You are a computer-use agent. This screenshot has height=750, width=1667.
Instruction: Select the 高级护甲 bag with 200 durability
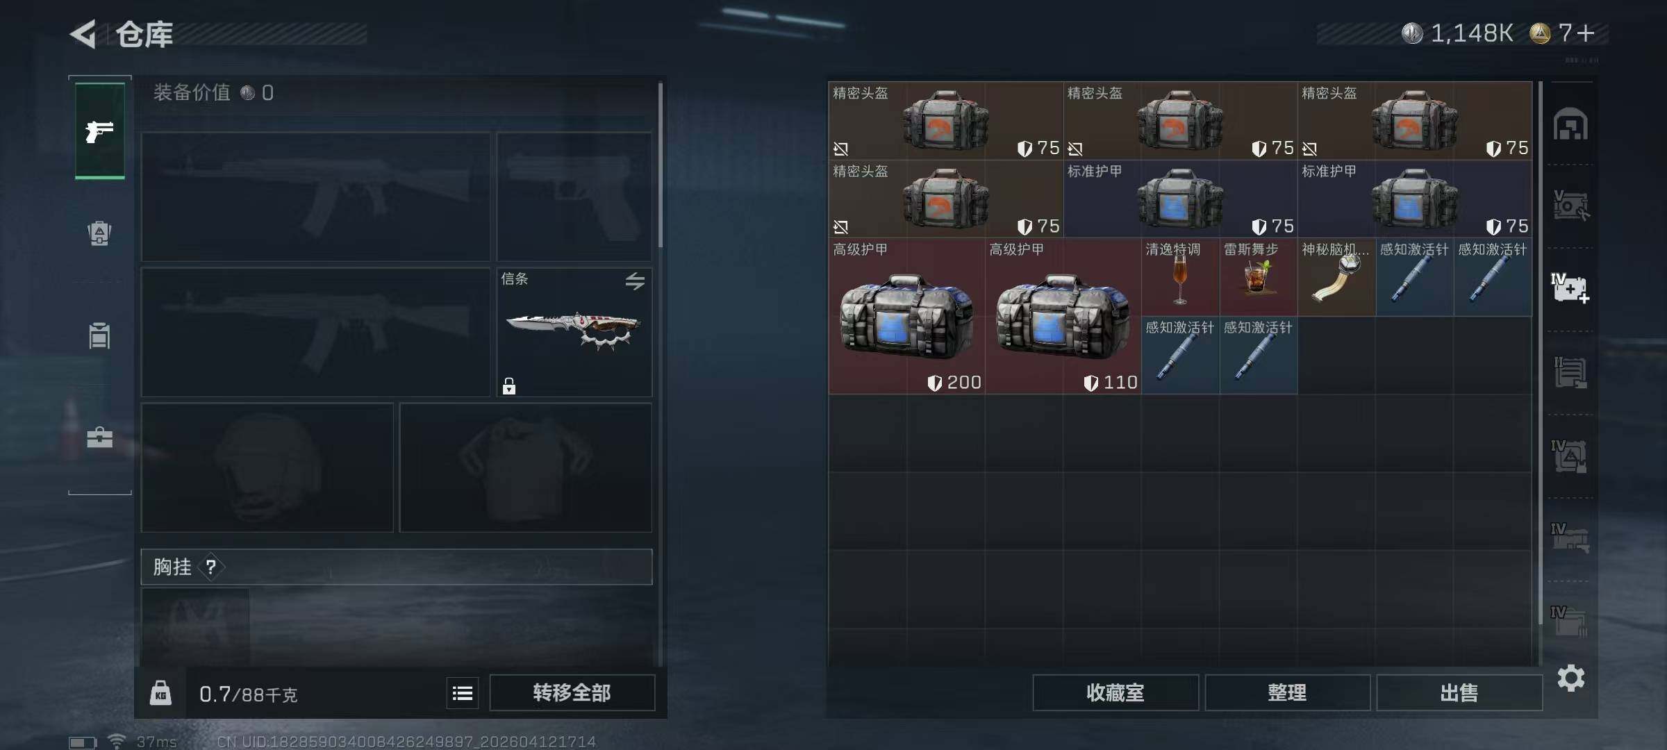tap(906, 317)
